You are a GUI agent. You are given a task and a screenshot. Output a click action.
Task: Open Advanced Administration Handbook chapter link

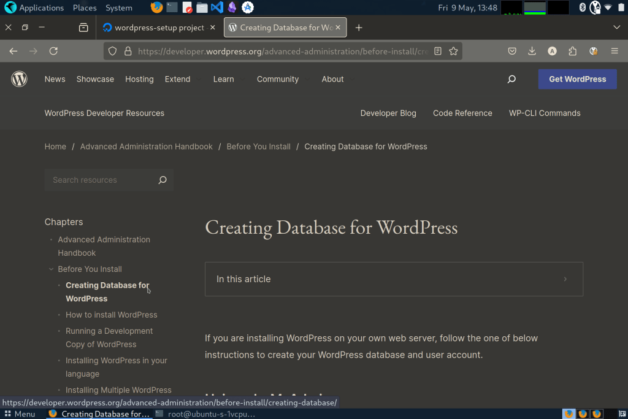(x=104, y=247)
